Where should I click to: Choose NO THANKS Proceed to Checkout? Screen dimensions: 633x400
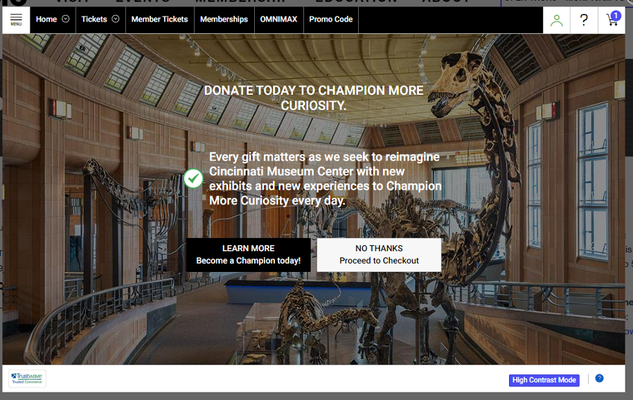379,255
